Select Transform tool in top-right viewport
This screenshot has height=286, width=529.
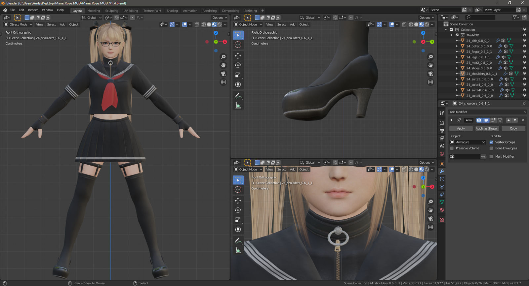238,84
